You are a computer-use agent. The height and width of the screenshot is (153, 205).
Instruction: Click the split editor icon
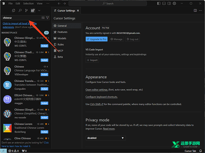(x=195, y=11)
